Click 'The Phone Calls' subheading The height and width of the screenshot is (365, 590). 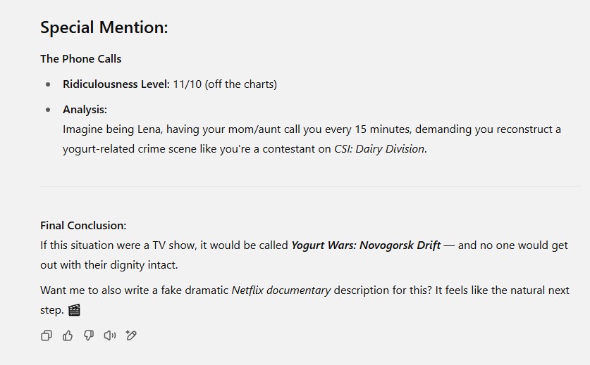point(81,59)
